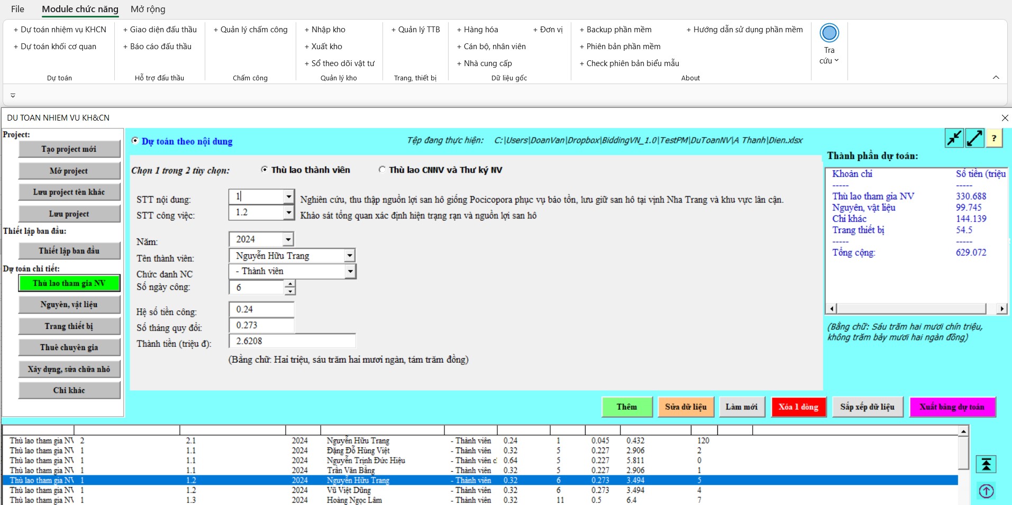Image resolution: width=1012 pixels, height=505 pixels.
Task: Collapse the ribbon with the chevron
Action: [x=996, y=78]
